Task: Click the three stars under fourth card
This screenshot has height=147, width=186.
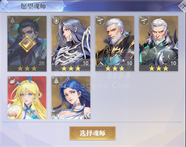Action: (x=159, y=68)
